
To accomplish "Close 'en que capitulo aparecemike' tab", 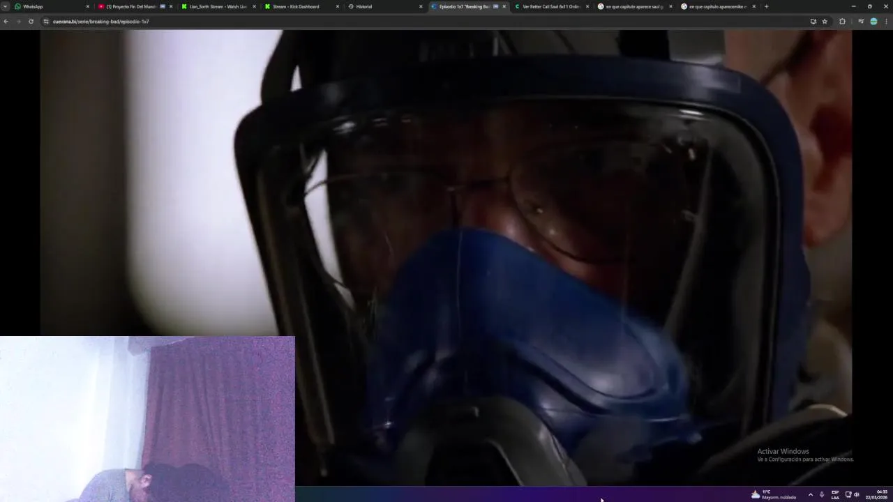I will pyautogui.click(x=753, y=6).
